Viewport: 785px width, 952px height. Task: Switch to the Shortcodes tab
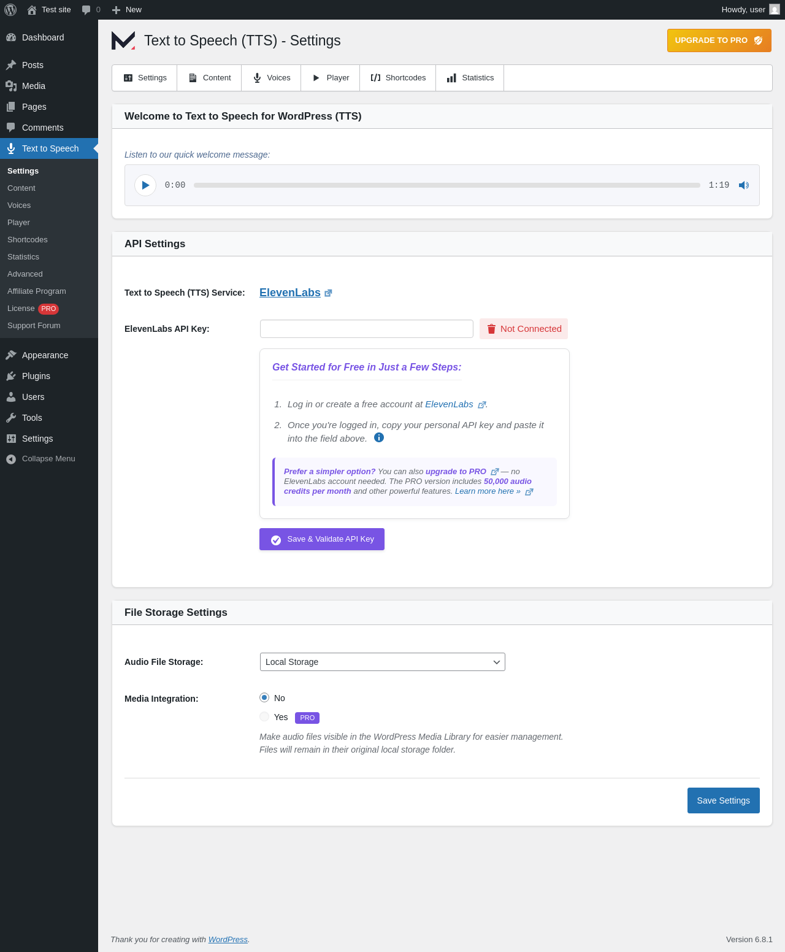[398, 78]
